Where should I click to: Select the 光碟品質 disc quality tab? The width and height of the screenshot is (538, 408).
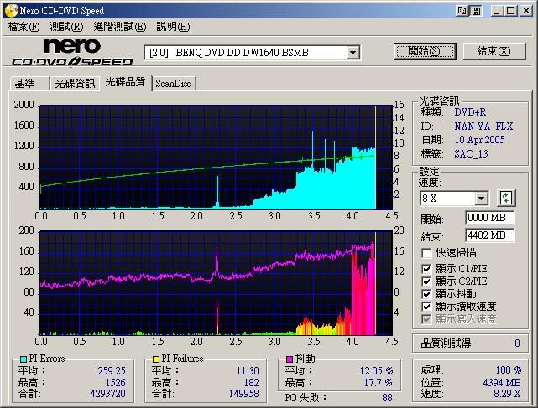[125, 82]
